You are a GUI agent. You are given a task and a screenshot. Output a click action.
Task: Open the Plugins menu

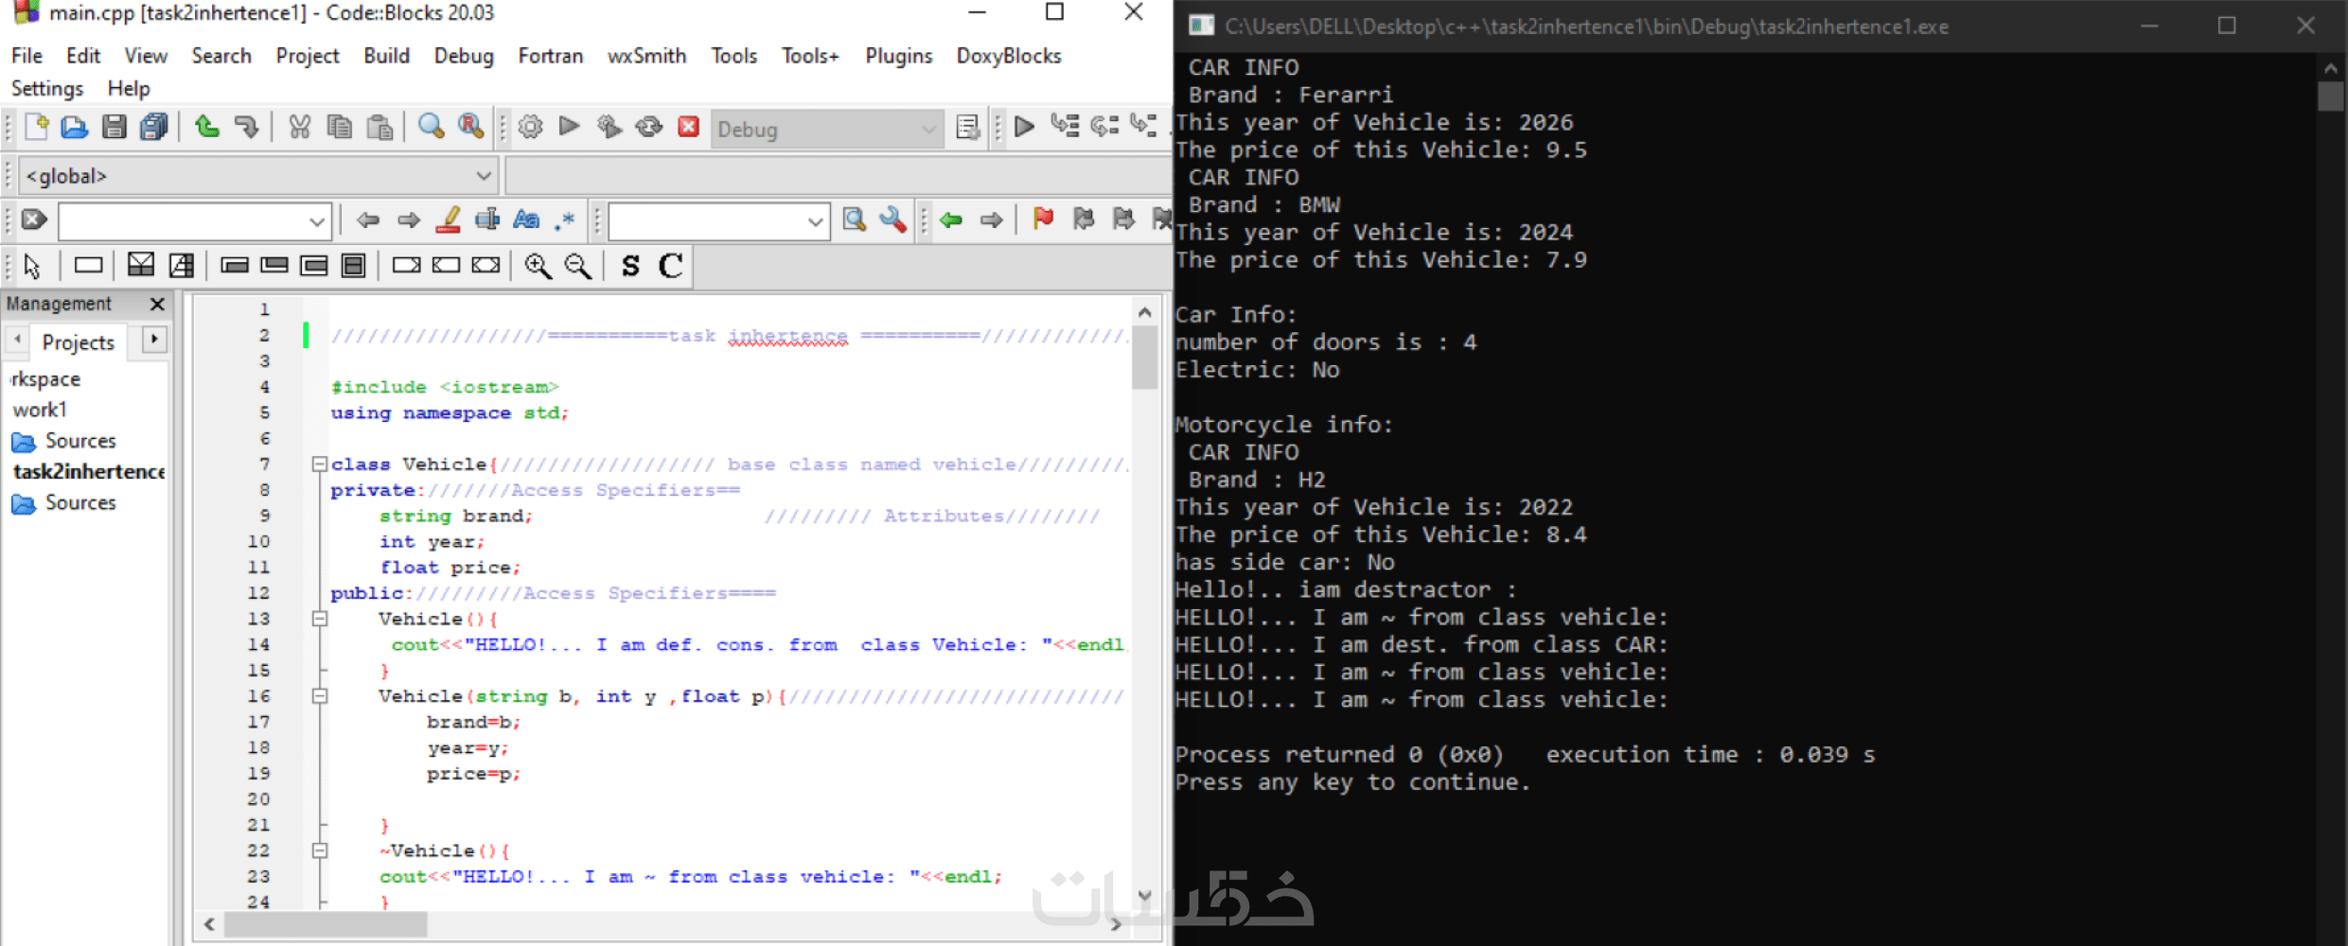pos(899,56)
